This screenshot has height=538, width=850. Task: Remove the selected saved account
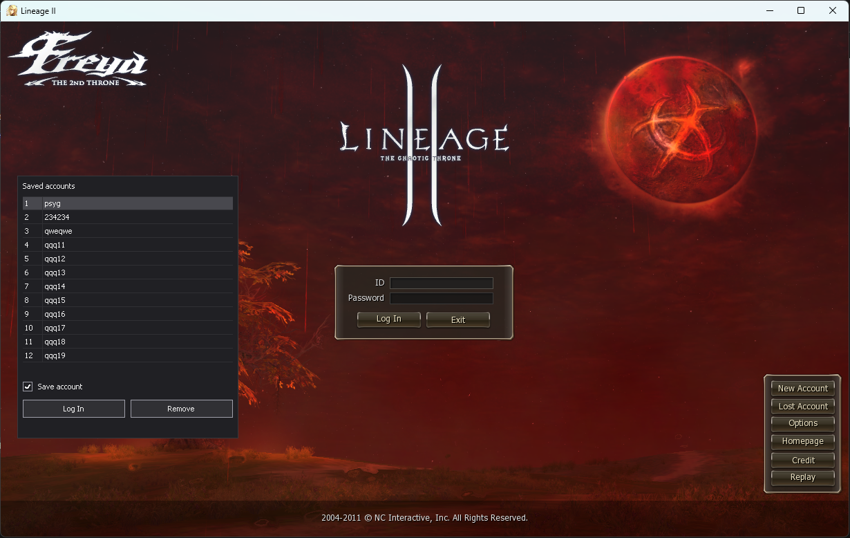[x=181, y=409]
